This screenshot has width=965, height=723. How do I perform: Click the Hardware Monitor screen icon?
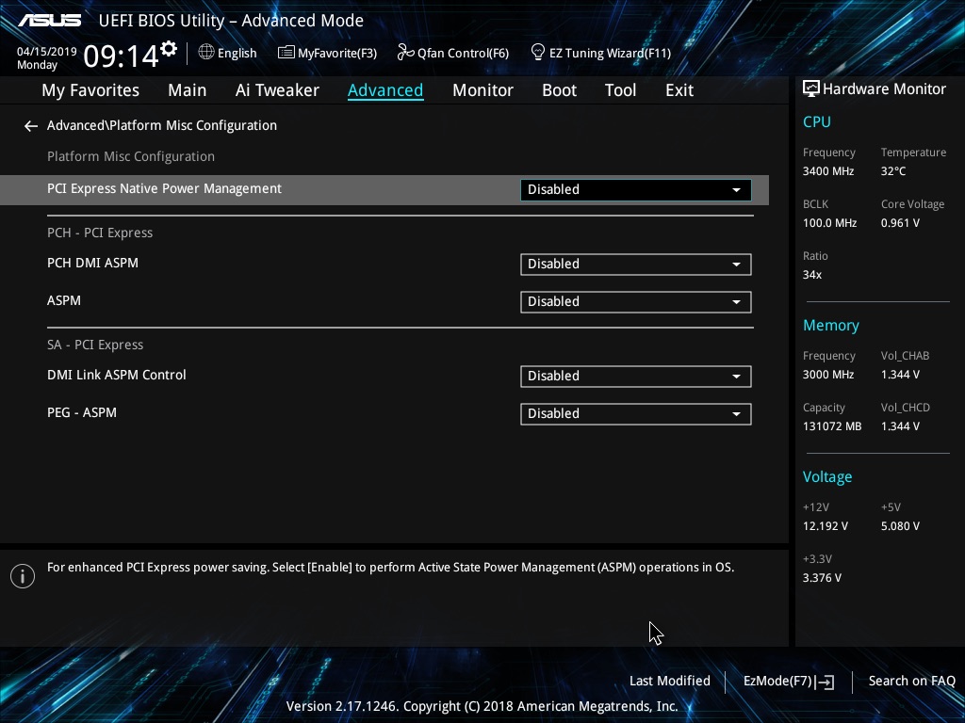811,89
